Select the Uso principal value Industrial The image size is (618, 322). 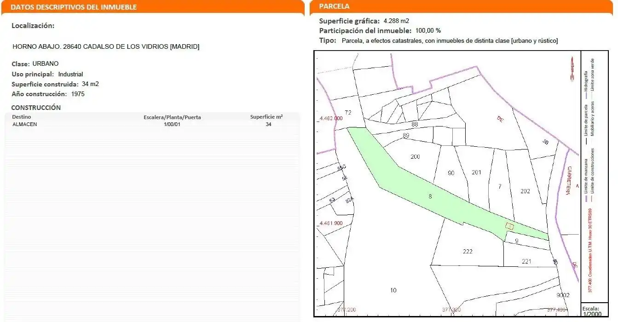tap(70, 74)
